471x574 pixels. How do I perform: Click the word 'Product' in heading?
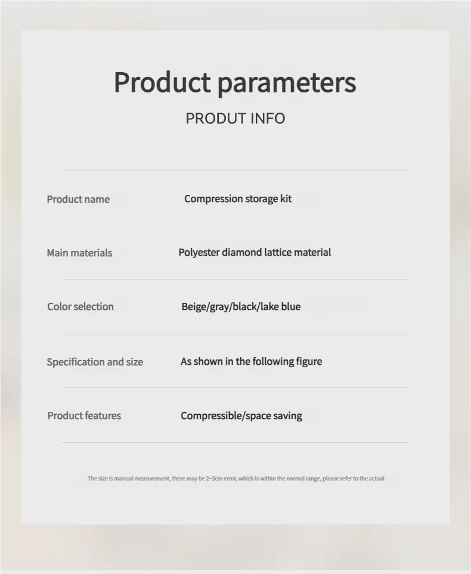pyautogui.click(x=162, y=82)
